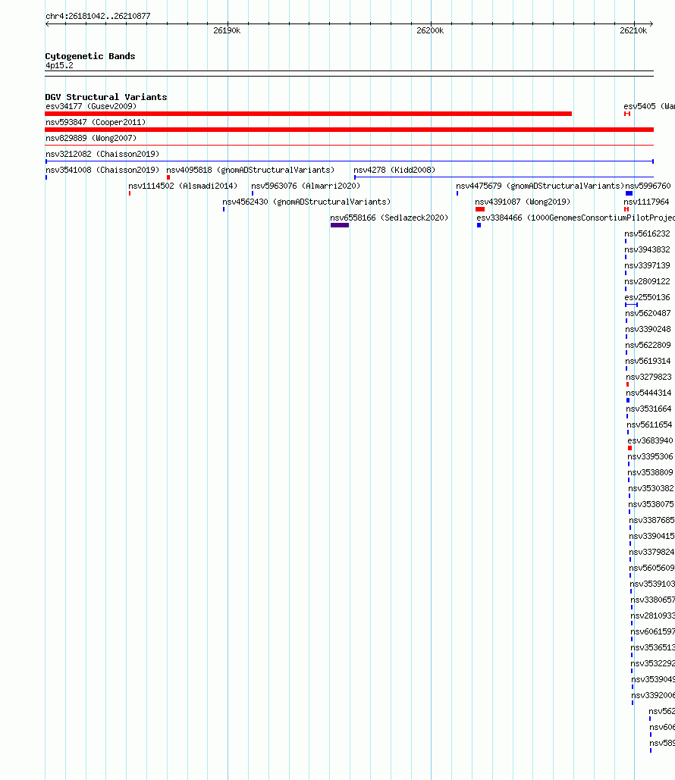
Task: Open the nsv5611654 variant label
Action: pyautogui.click(x=650, y=424)
